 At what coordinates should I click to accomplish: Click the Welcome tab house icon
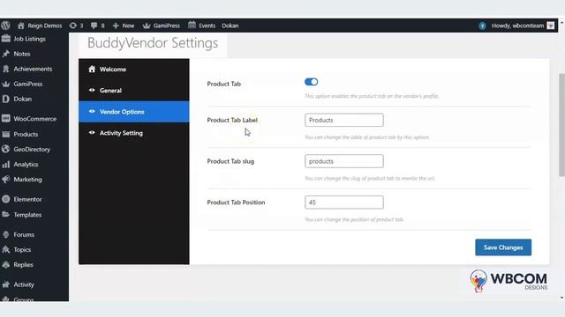tap(92, 69)
